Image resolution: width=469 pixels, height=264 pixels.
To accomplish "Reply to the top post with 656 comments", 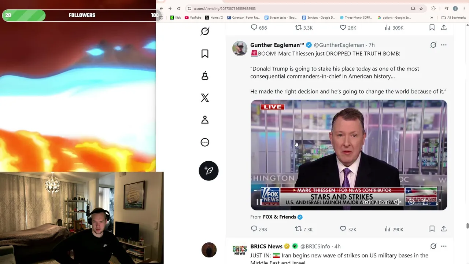I will point(259,27).
